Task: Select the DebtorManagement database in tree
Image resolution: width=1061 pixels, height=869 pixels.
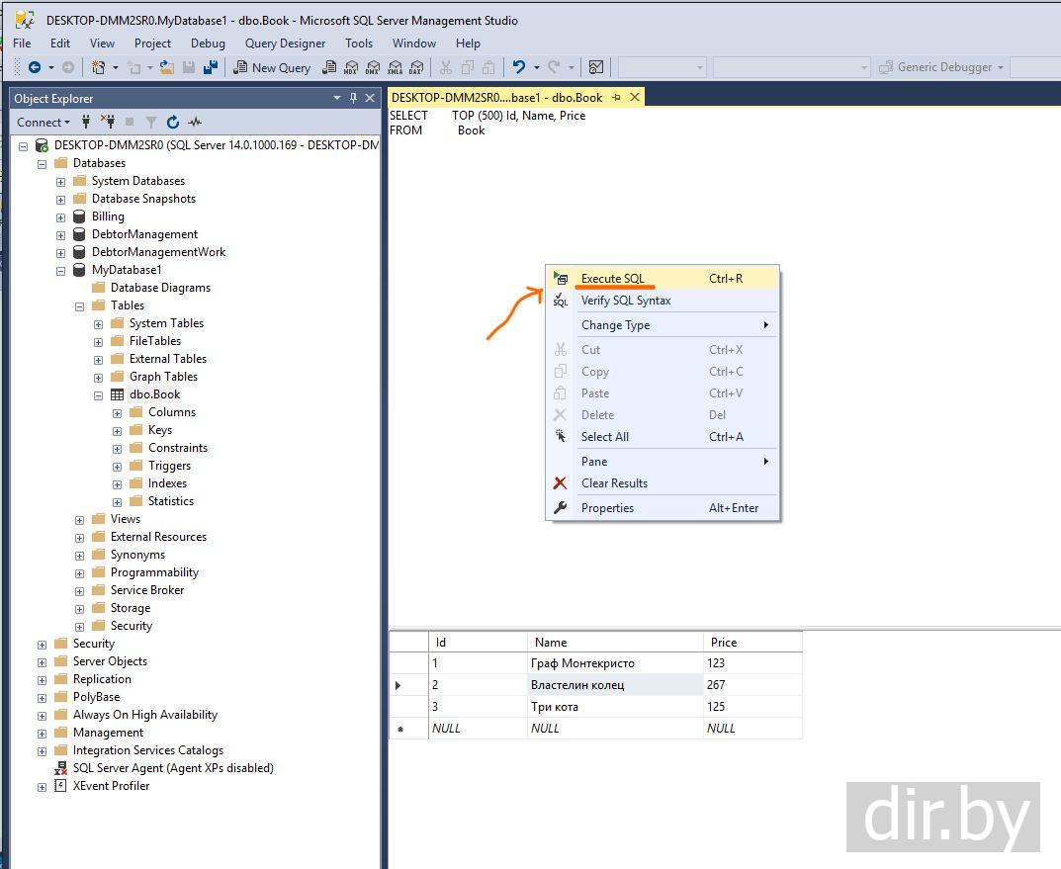Action: point(144,234)
